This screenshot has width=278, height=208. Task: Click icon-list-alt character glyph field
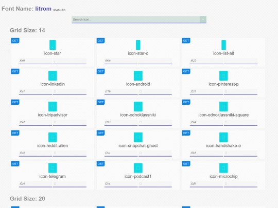[240, 61]
